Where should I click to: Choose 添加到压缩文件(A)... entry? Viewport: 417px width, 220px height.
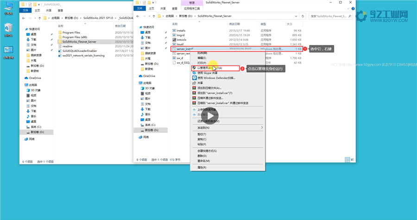209,88
